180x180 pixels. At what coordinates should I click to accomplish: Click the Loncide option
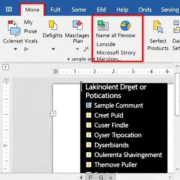pos(106,44)
